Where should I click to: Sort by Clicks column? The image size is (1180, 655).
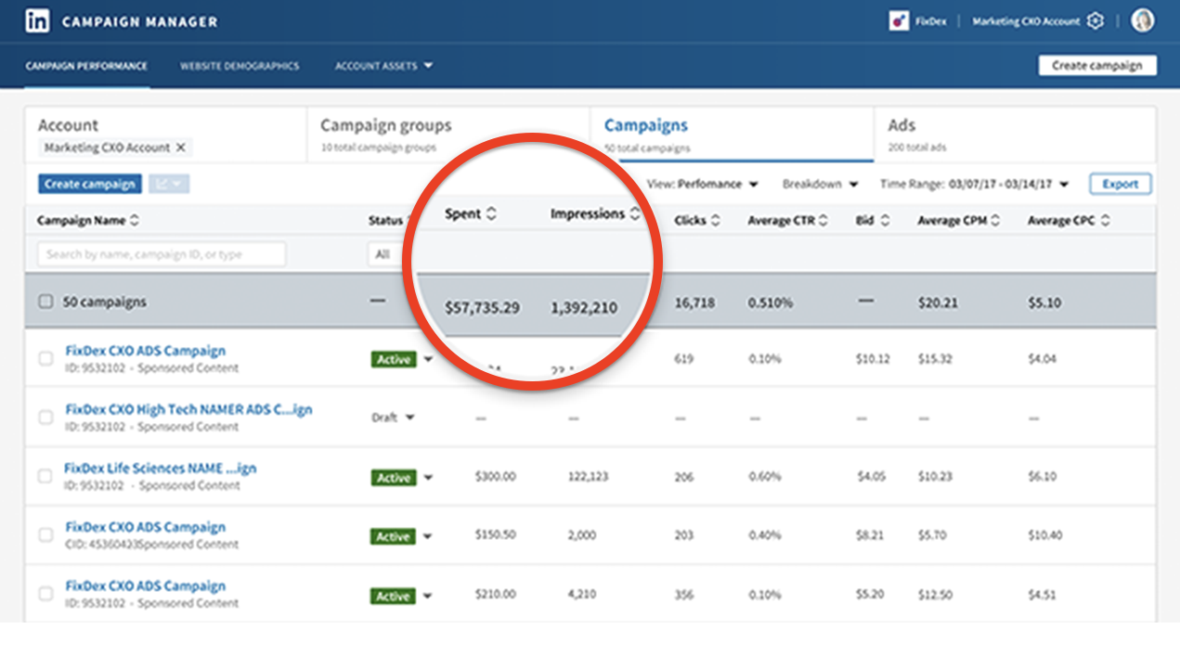tap(716, 221)
